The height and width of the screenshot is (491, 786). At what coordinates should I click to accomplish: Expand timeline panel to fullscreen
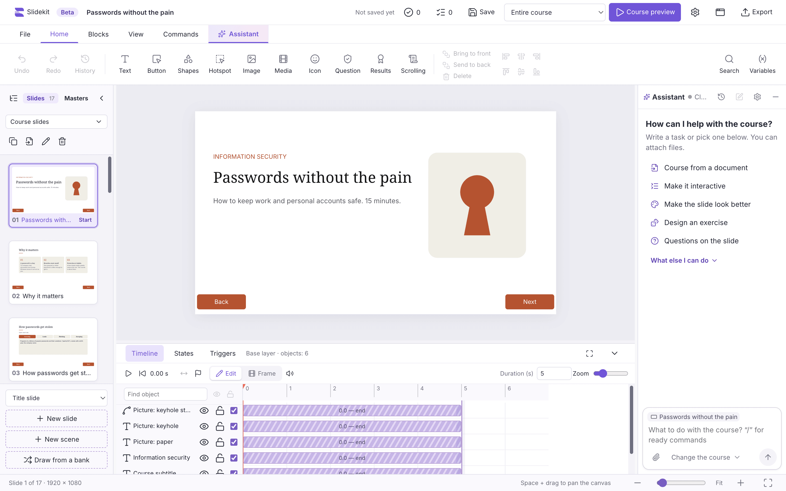click(x=589, y=353)
